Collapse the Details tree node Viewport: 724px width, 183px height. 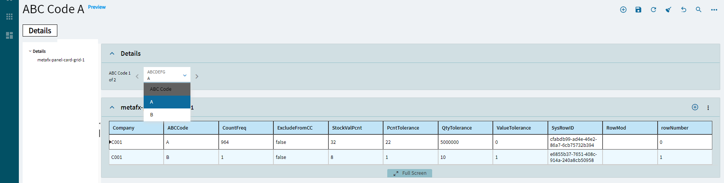pyautogui.click(x=30, y=51)
